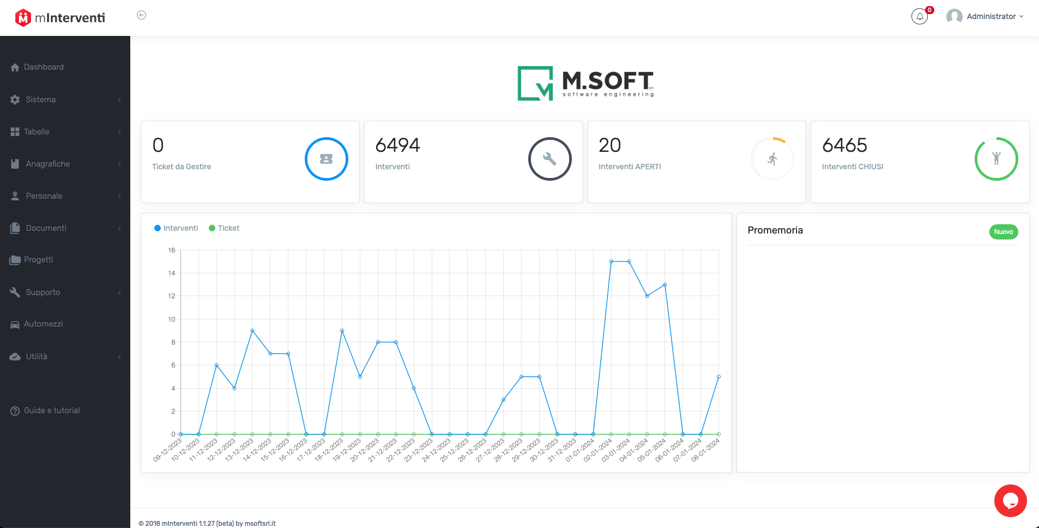Open the Utilità menu

[x=37, y=357]
